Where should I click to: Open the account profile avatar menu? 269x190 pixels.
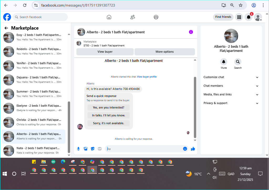(258, 17)
